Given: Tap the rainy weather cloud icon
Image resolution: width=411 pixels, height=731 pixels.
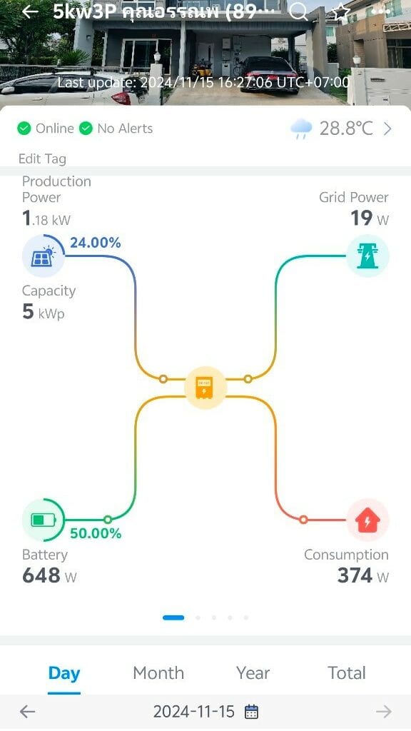Looking at the screenshot, I should click(x=301, y=128).
